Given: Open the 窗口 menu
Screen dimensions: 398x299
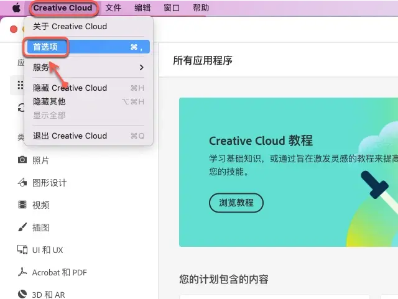Looking at the screenshot, I should click(x=172, y=8).
